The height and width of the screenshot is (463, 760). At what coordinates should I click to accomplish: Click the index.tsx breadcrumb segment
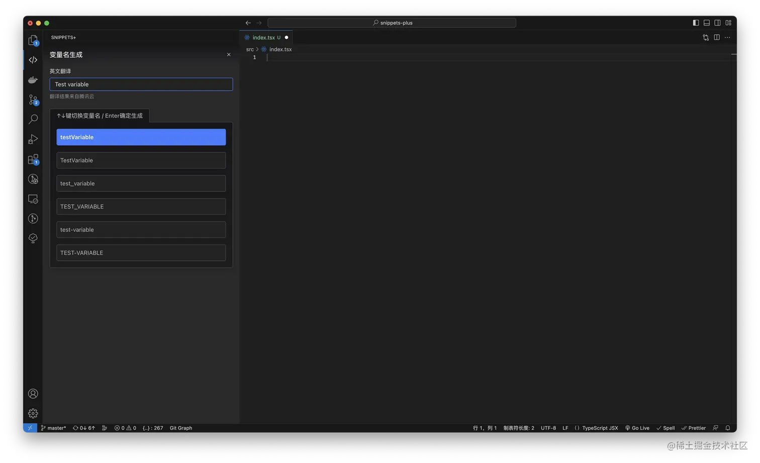[280, 49]
